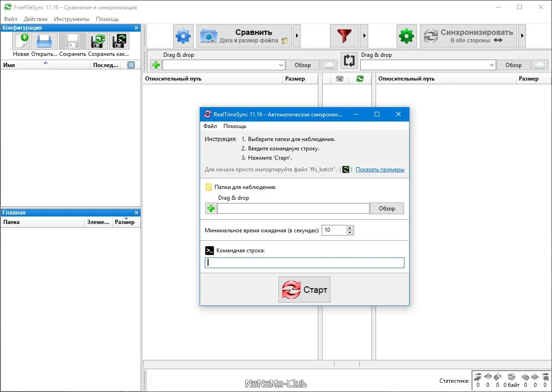Click statistics update-right arrow icon
The image size is (552, 392).
535,377
